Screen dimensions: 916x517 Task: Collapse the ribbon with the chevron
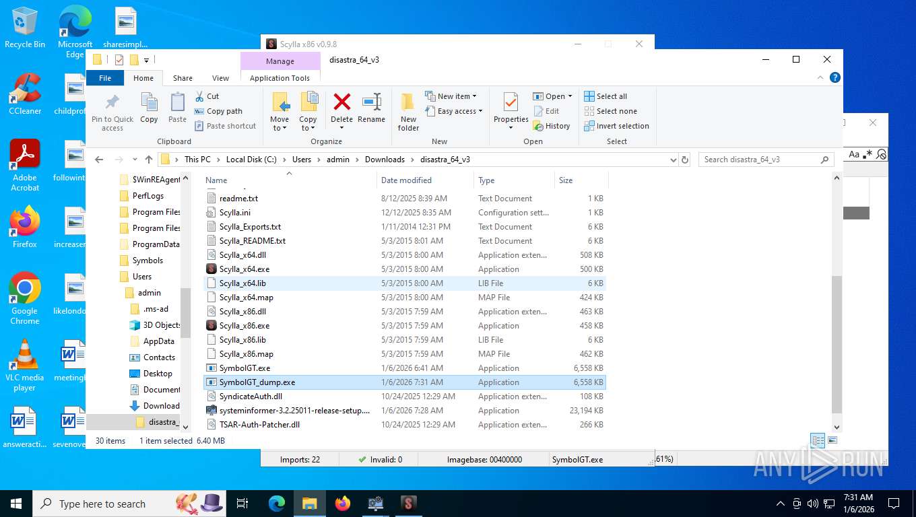[822, 77]
